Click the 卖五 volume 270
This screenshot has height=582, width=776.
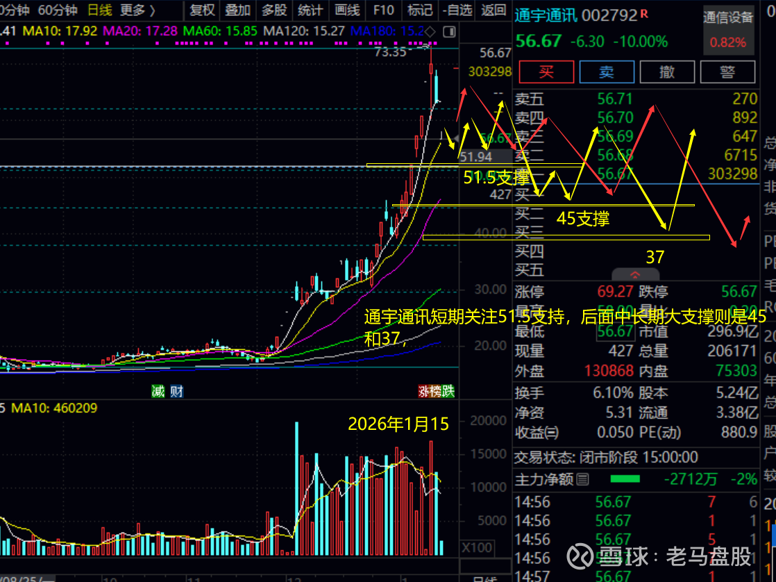745,99
